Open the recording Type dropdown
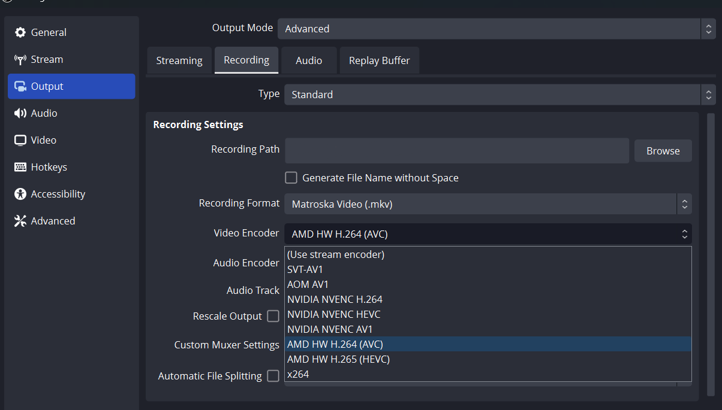 click(x=500, y=95)
